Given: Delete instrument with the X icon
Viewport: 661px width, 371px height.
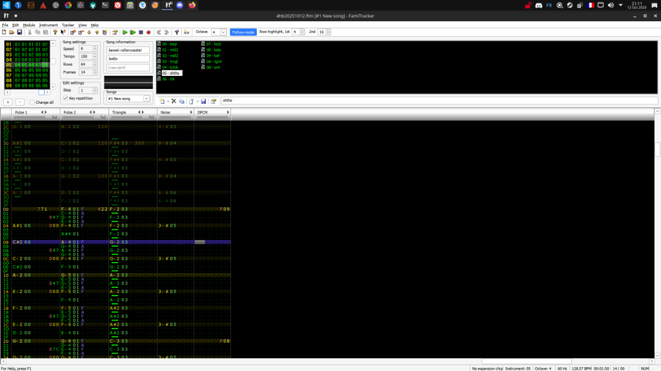Looking at the screenshot, I should (173, 101).
